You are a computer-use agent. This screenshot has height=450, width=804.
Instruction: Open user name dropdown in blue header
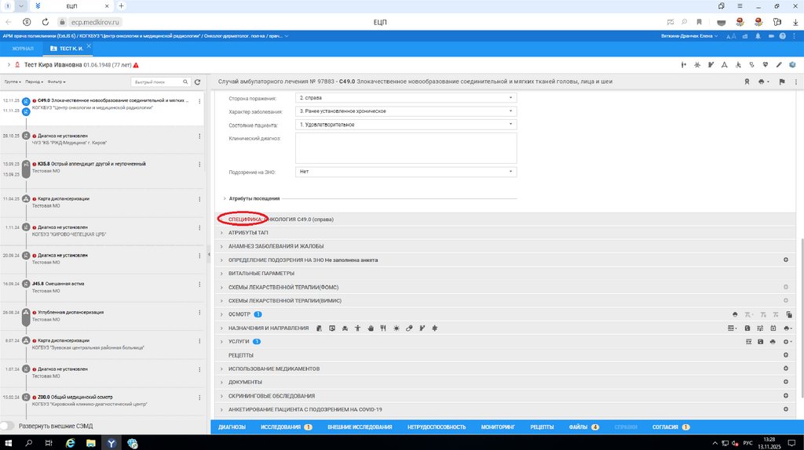[689, 36]
